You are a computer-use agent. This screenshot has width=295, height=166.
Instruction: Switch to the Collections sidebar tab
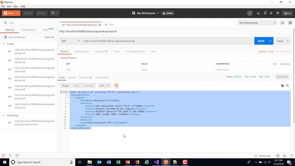click(x=29, y=30)
